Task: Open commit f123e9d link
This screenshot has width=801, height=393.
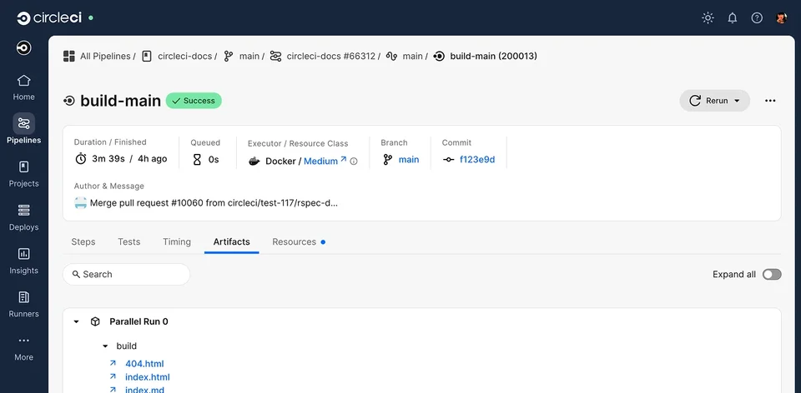Action: pos(477,160)
